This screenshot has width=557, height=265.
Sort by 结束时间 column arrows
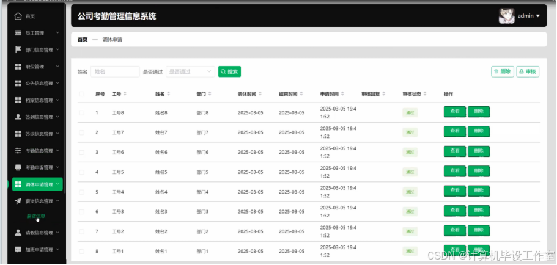point(301,94)
